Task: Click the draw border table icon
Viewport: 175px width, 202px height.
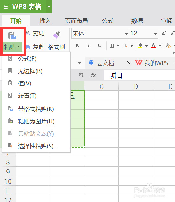Action: (x=125, y=46)
